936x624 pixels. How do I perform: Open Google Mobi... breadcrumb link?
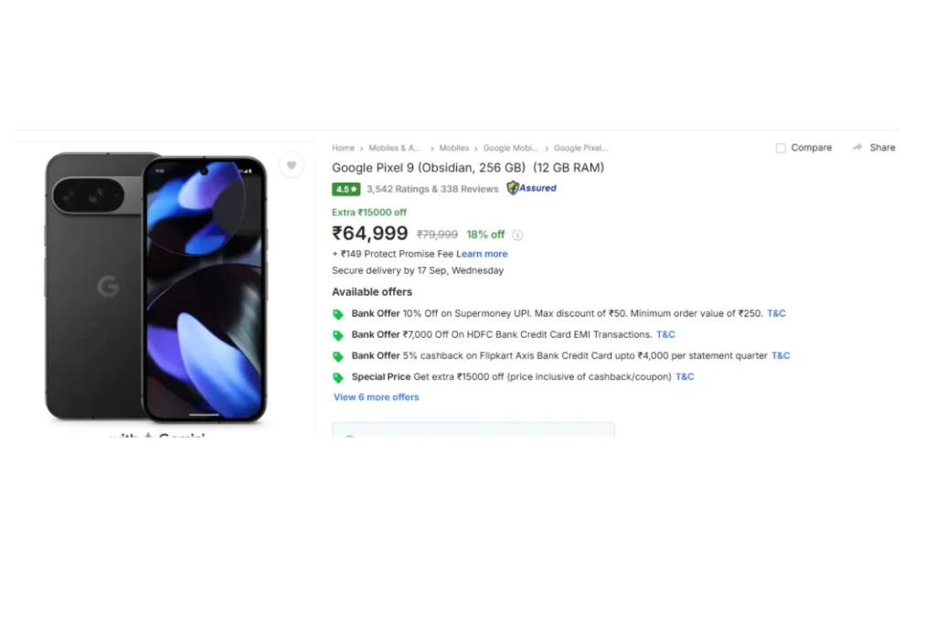pos(511,148)
